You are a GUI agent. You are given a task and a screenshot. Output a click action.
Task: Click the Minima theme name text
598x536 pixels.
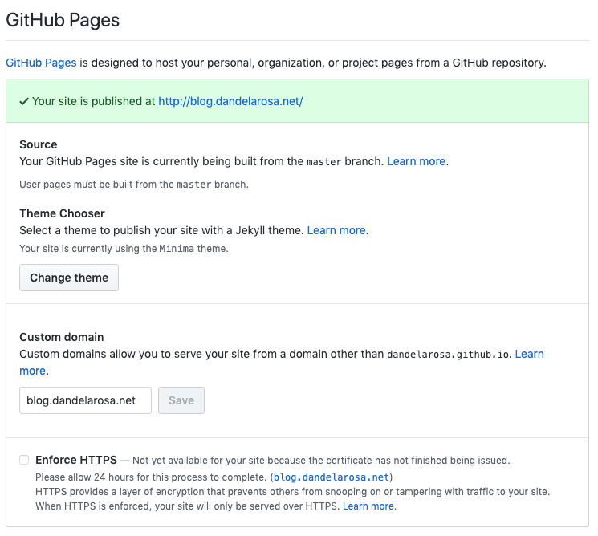177,249
